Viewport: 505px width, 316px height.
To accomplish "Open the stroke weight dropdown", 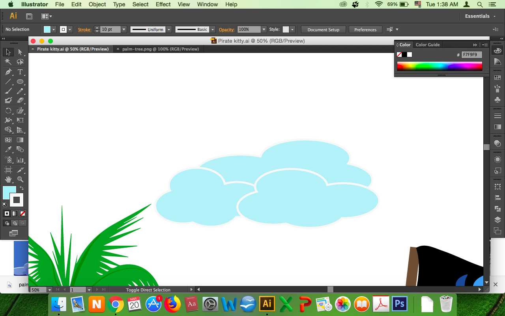I will pos(124,30).
